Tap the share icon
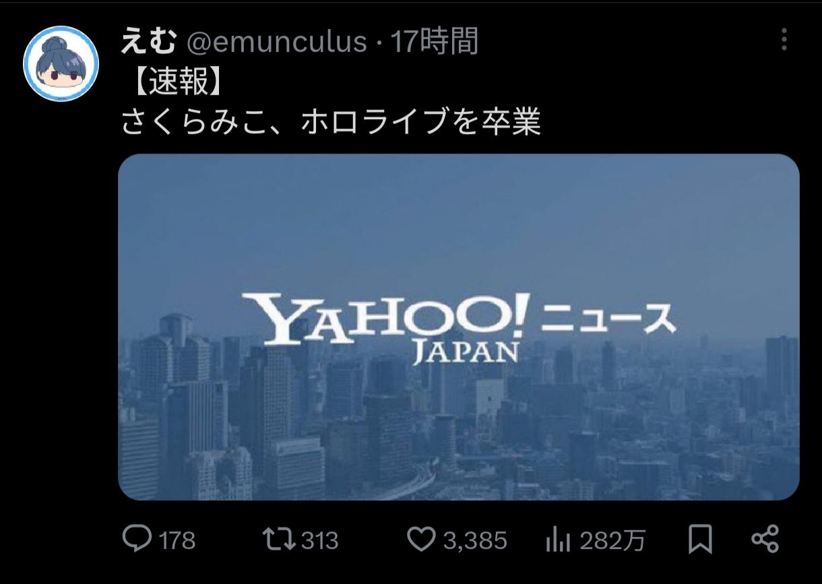822x584 pixels. pos(765,539)
